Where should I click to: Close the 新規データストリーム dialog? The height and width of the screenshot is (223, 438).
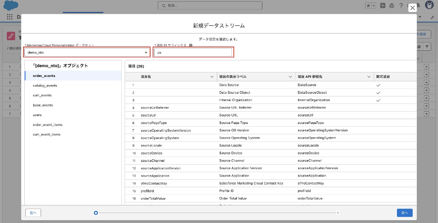(x=412, y=8)
